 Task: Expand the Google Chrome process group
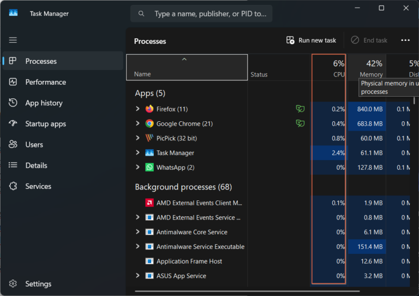tap(138, 124)
